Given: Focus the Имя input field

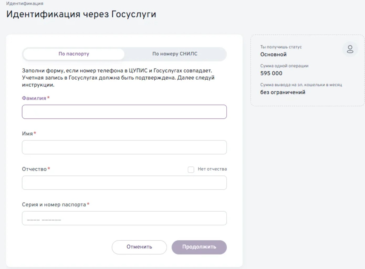Looking at the screenshot, I should point(124,147).
